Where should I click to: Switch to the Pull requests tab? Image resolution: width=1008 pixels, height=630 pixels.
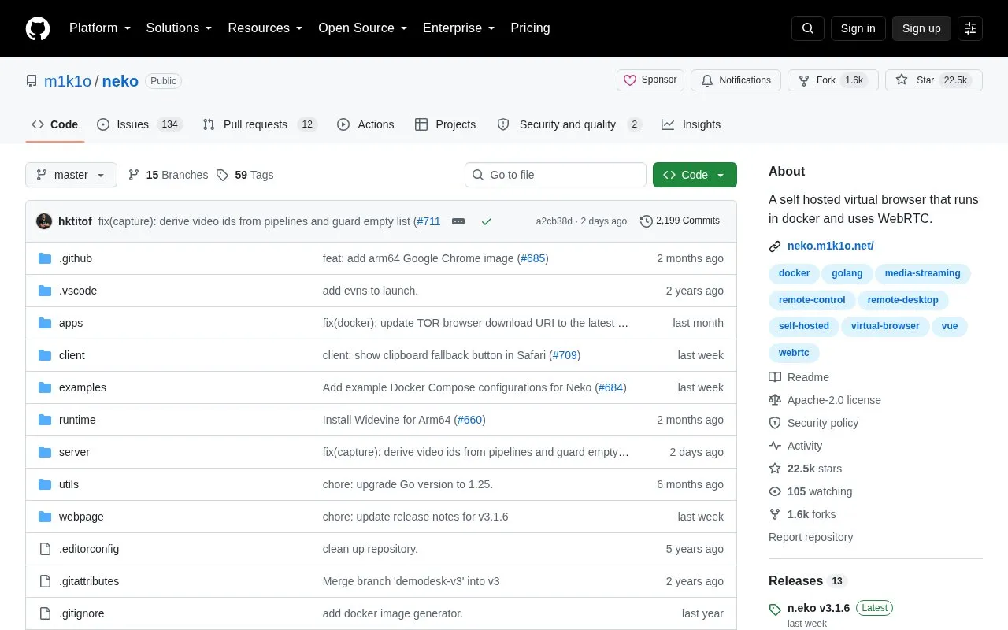coord(259,124)
